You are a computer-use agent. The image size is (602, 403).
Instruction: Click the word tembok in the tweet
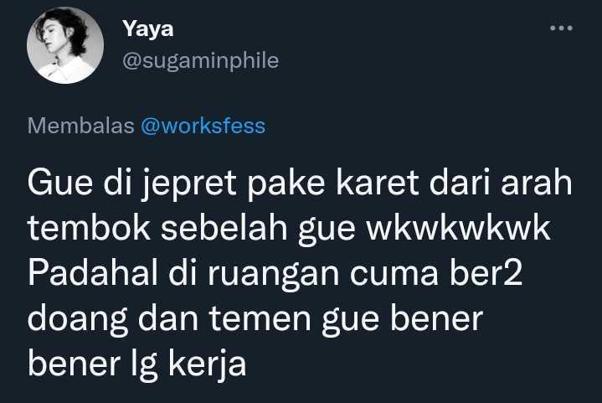tap(89, 228)
